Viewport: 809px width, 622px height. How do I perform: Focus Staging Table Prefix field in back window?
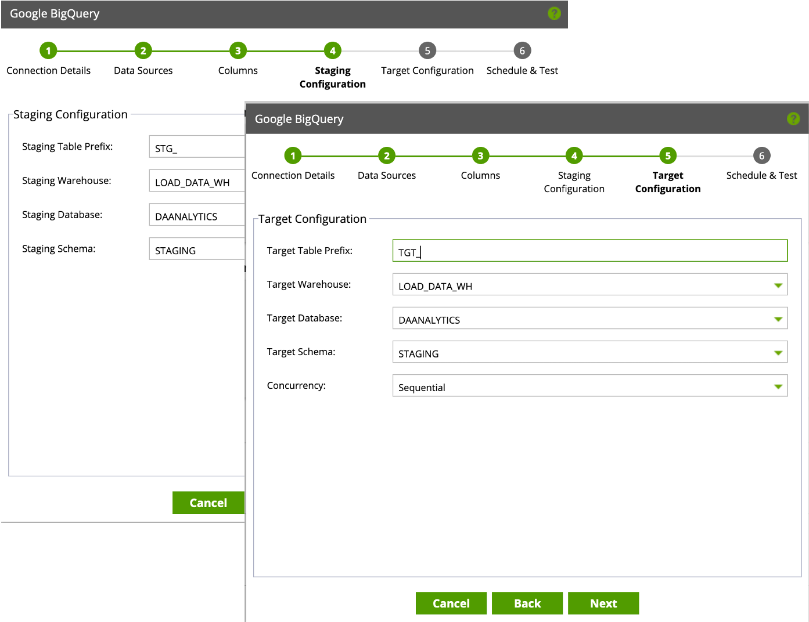[197, 147]
